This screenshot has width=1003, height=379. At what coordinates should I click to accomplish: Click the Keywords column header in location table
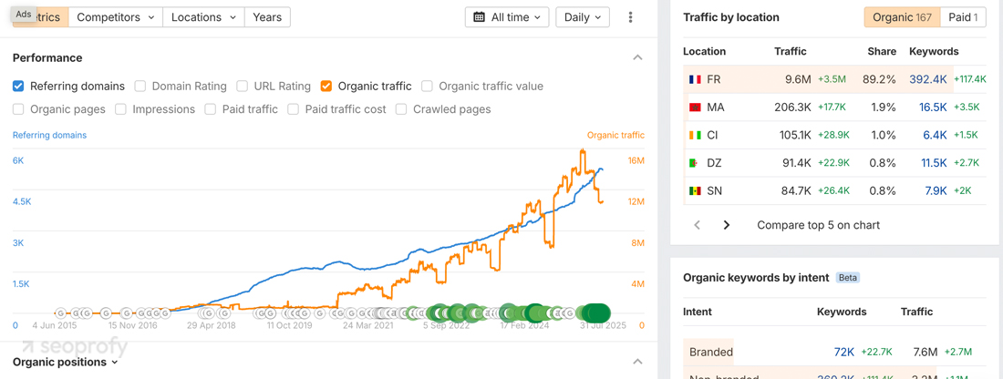(x=934, y=51)
